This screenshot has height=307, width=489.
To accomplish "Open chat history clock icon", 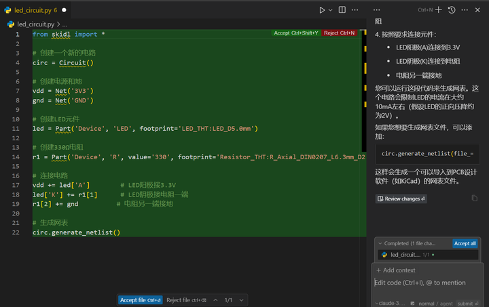I will (452, 10).
